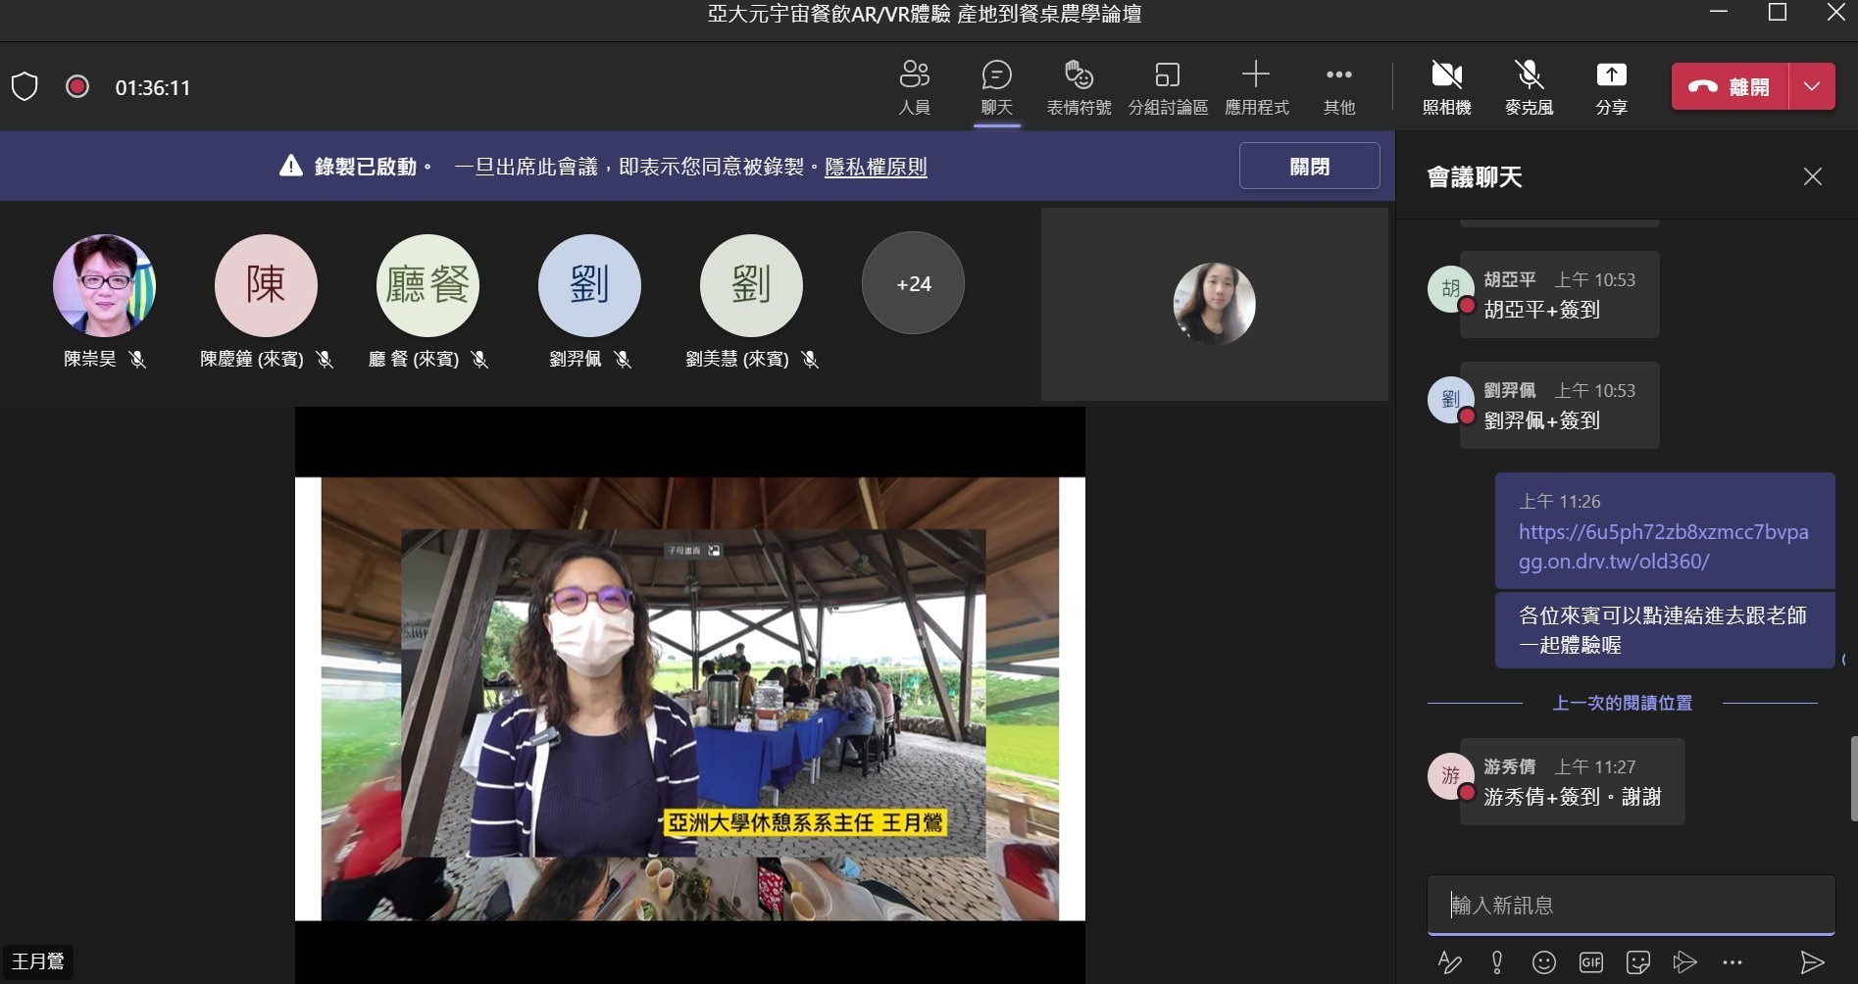
Task: Toggle the 聊天 chat panel
Action: pyautogui.click(x=996, y=87)
